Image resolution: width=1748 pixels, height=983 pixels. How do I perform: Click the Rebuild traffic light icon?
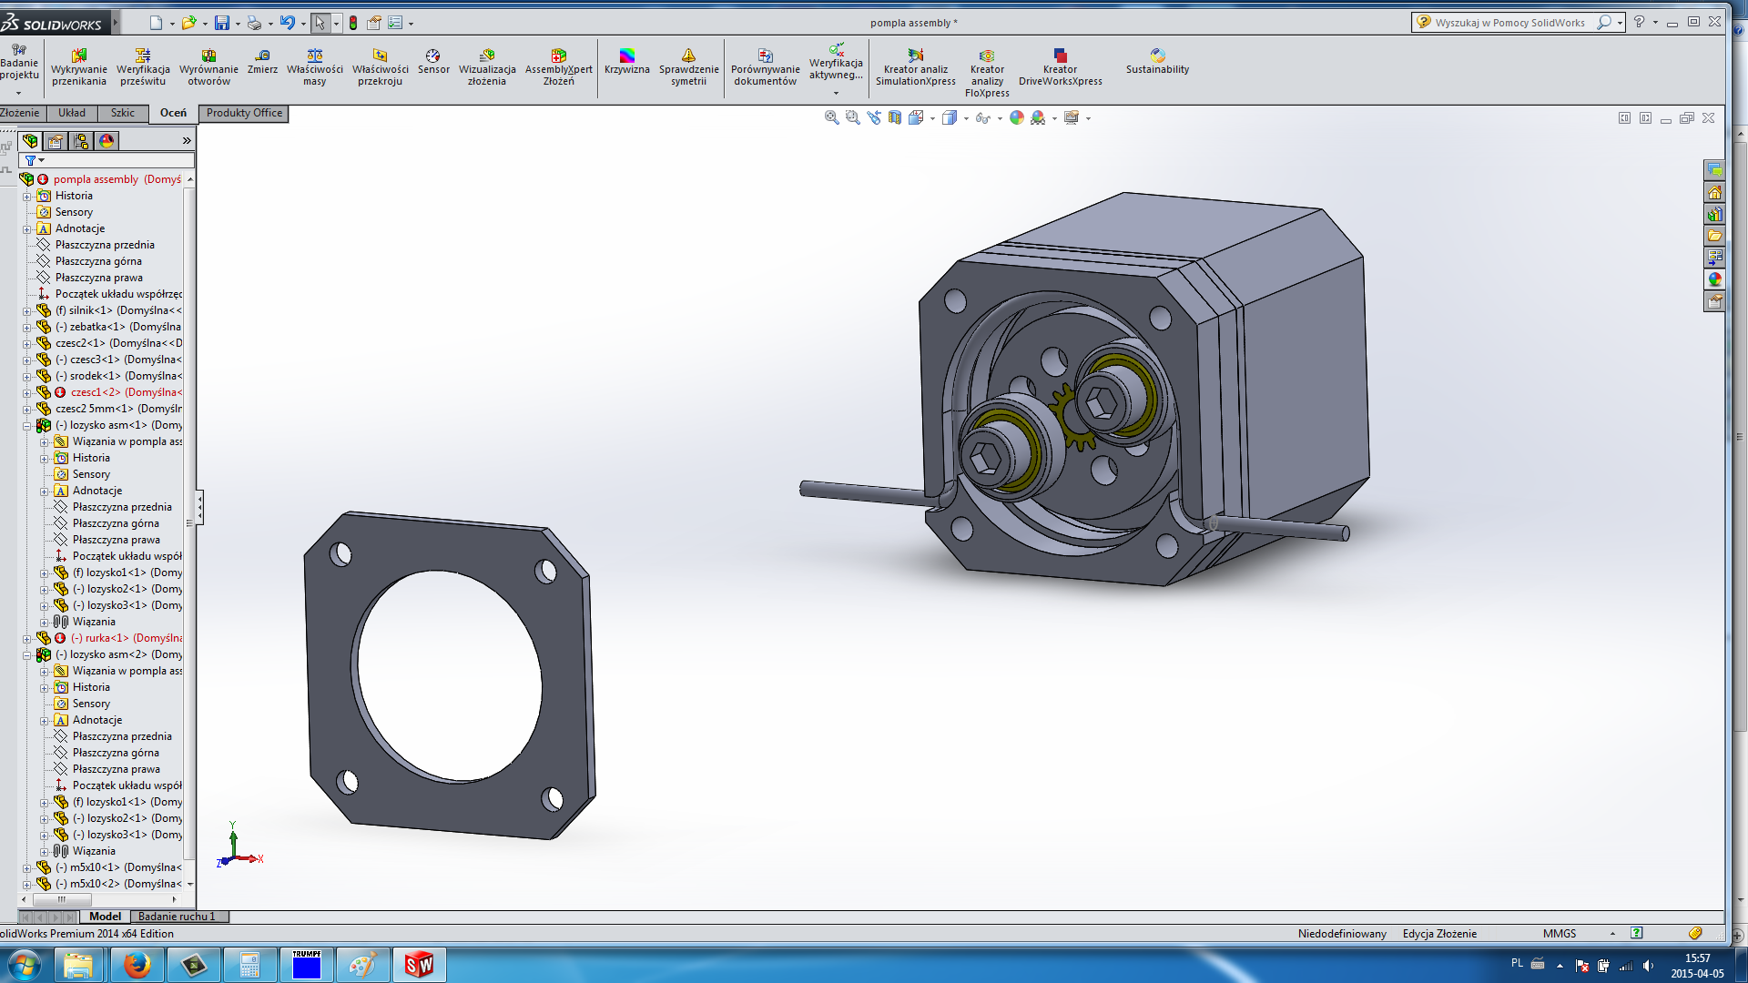(353, 23)
